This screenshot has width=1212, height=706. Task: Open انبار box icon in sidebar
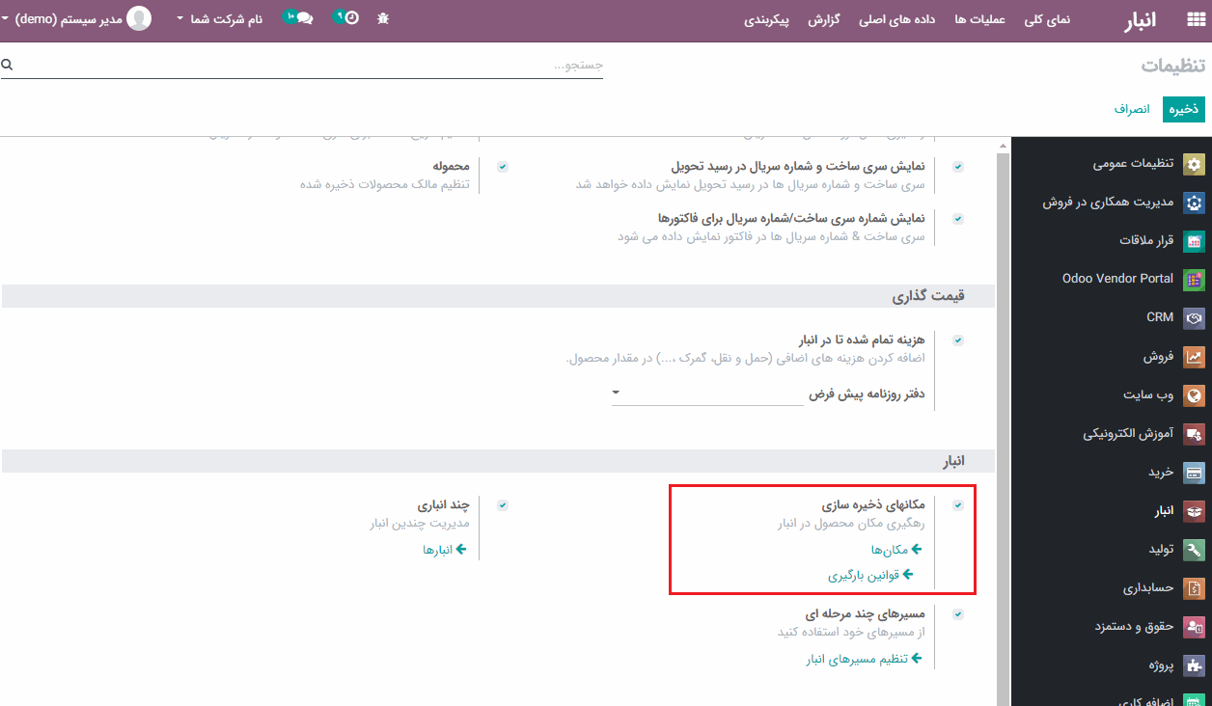[x=1195, y=511]
